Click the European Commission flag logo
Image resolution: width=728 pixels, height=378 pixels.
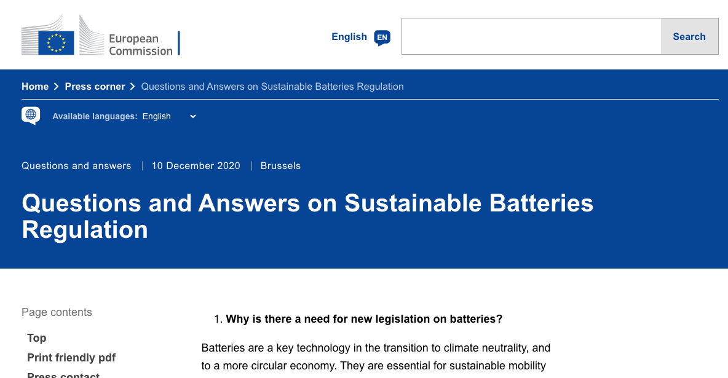click(x=57, y=42)
